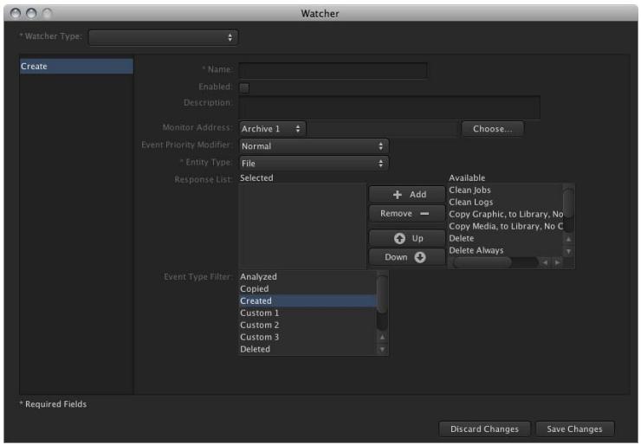The image size is (641, 445).
Task: Click the Add button with plus icon
Action: (x=407, y=195)
